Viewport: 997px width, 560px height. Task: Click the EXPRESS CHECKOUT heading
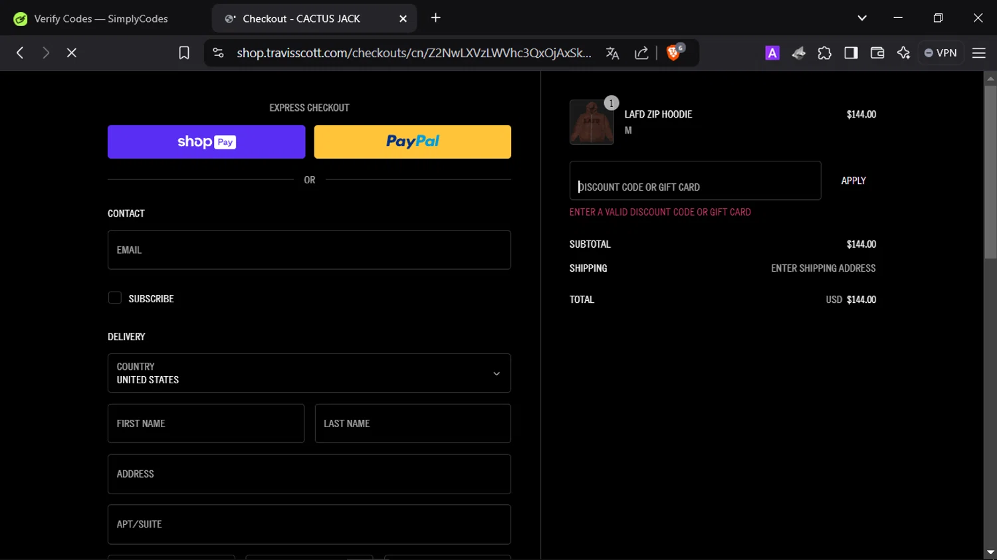(309, 108)
